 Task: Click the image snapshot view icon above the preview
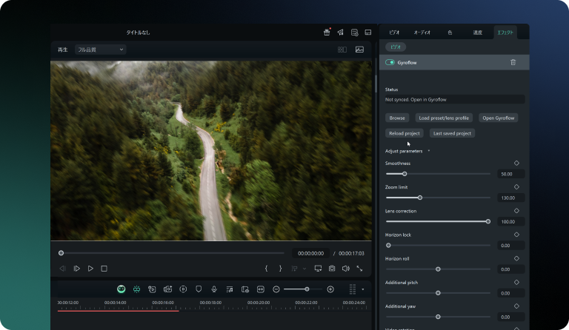tap(359, 50)
